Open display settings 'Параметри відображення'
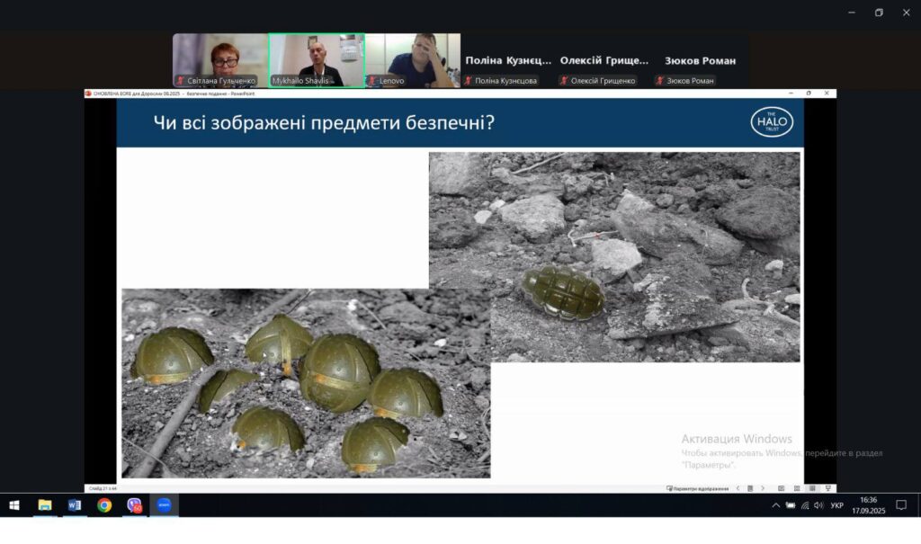This screenshot has height=544, width=921. (x=696, y=488)
